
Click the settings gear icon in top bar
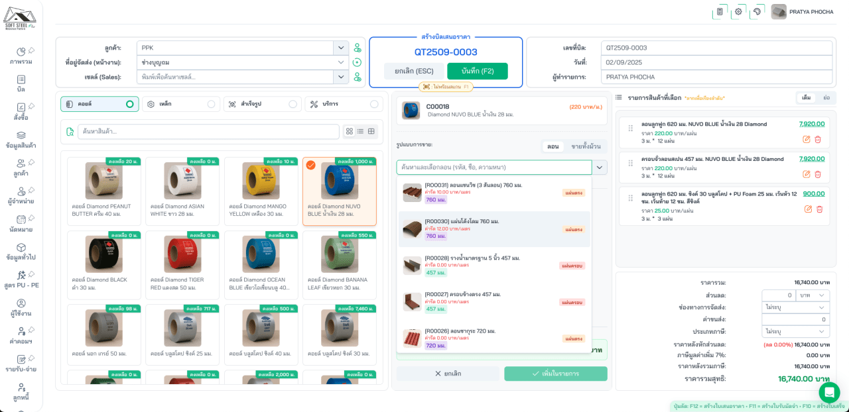coord(738,12)
